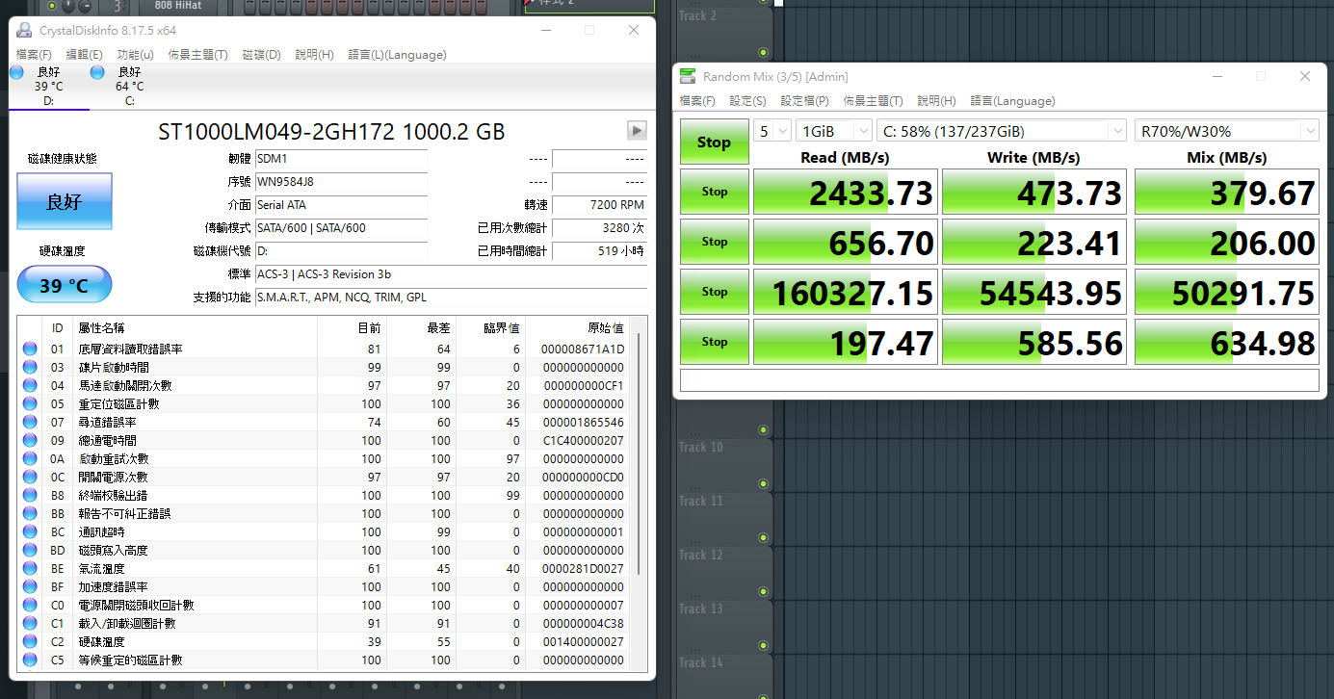Click status orb for attribute BD row
Screen dimensions: 1334x699
(30, 551)
